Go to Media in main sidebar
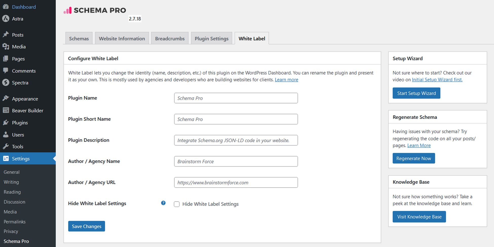The image size is (494, 247). [19, 47]
